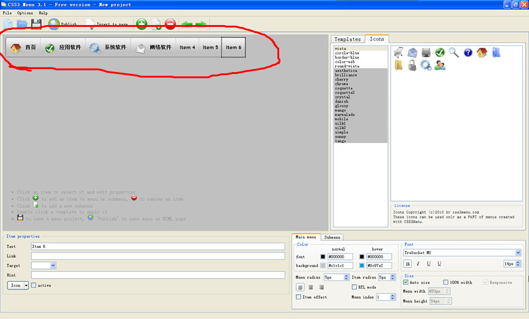Adjust the Item radius stepper
This screenshot has width=529, height=319.
coord(392,277)
